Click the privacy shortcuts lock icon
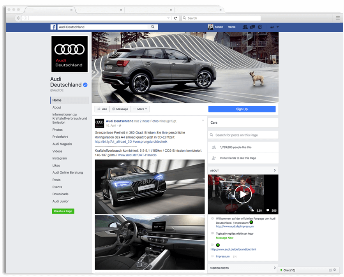 [272, 27]
